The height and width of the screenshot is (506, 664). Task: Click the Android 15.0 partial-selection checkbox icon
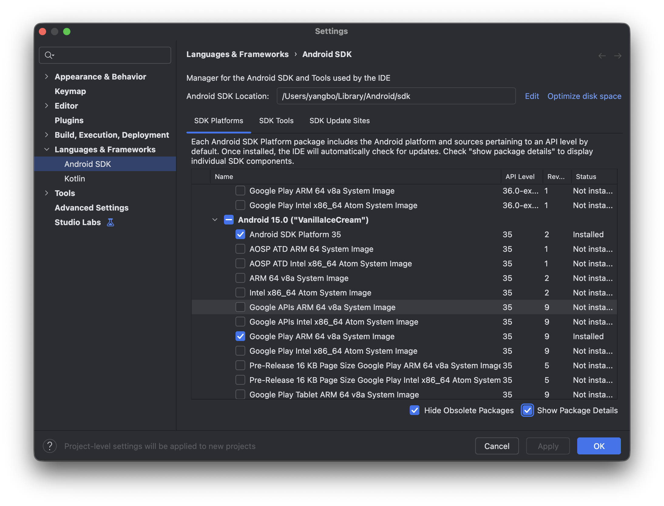(x=229, y=220)
